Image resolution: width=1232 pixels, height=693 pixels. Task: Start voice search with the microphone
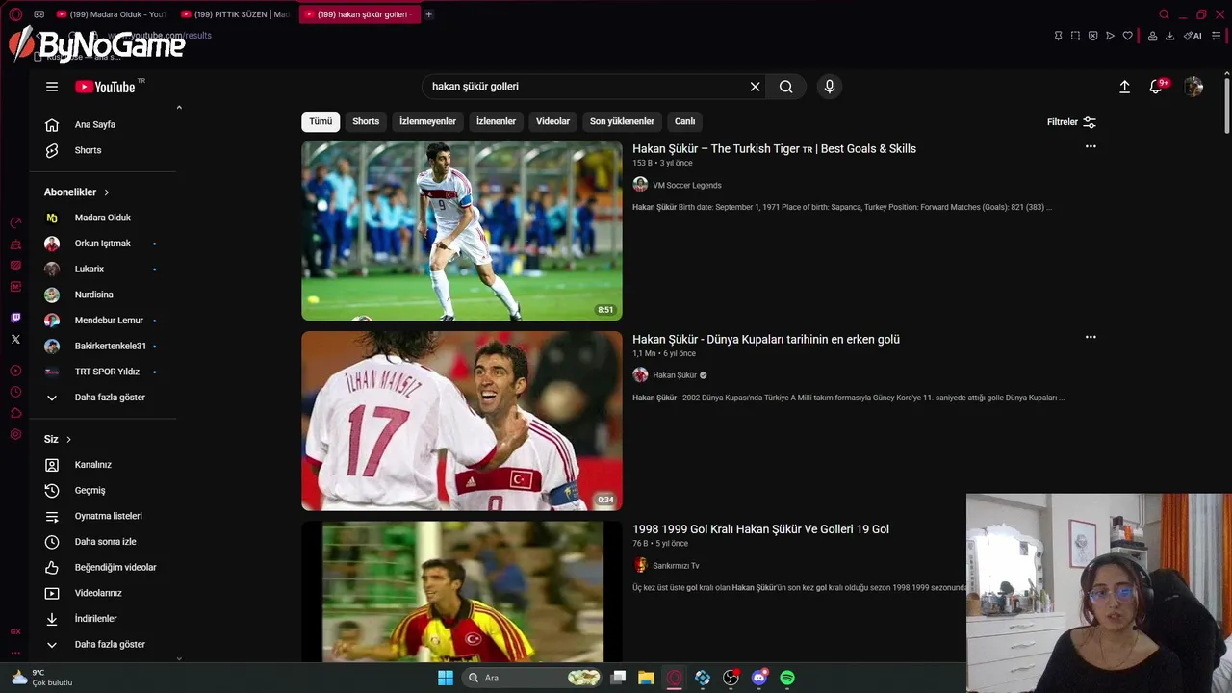point(830,87)
